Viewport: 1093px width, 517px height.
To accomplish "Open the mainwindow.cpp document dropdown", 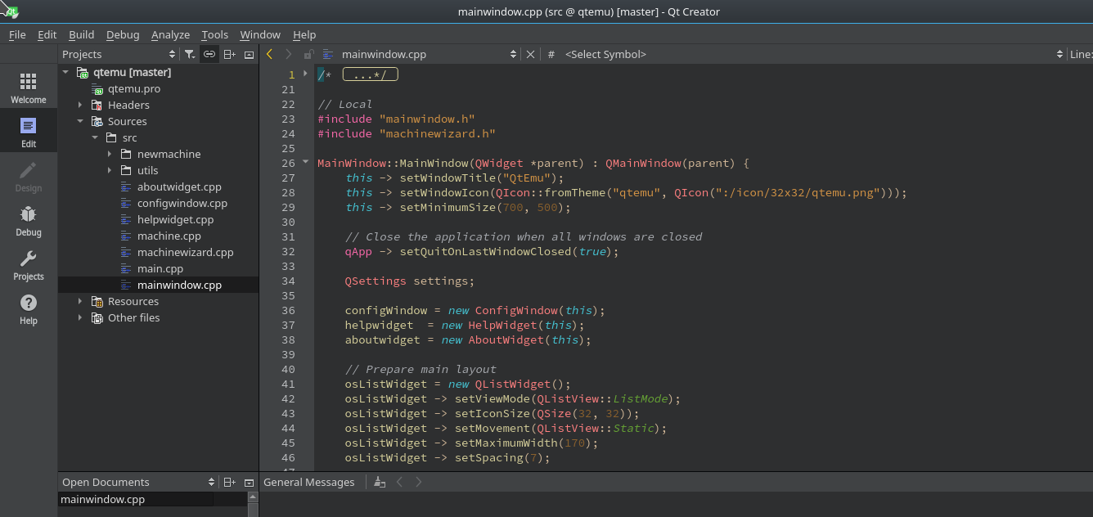I will tap(513, 54).
